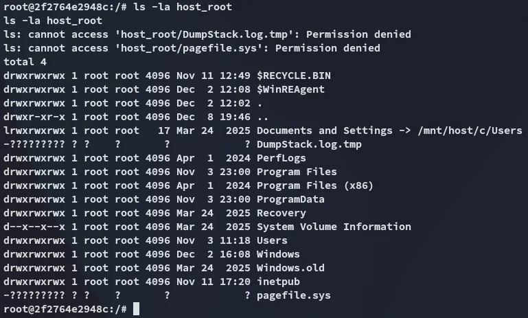Viewport: 528px width, 318px height.
Task: Click the pagefile.sys Permission denied error line
Action: (192, 48)
